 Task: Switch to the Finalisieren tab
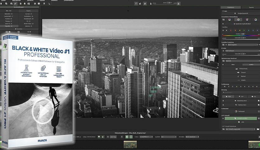click(x=231, y=7)
